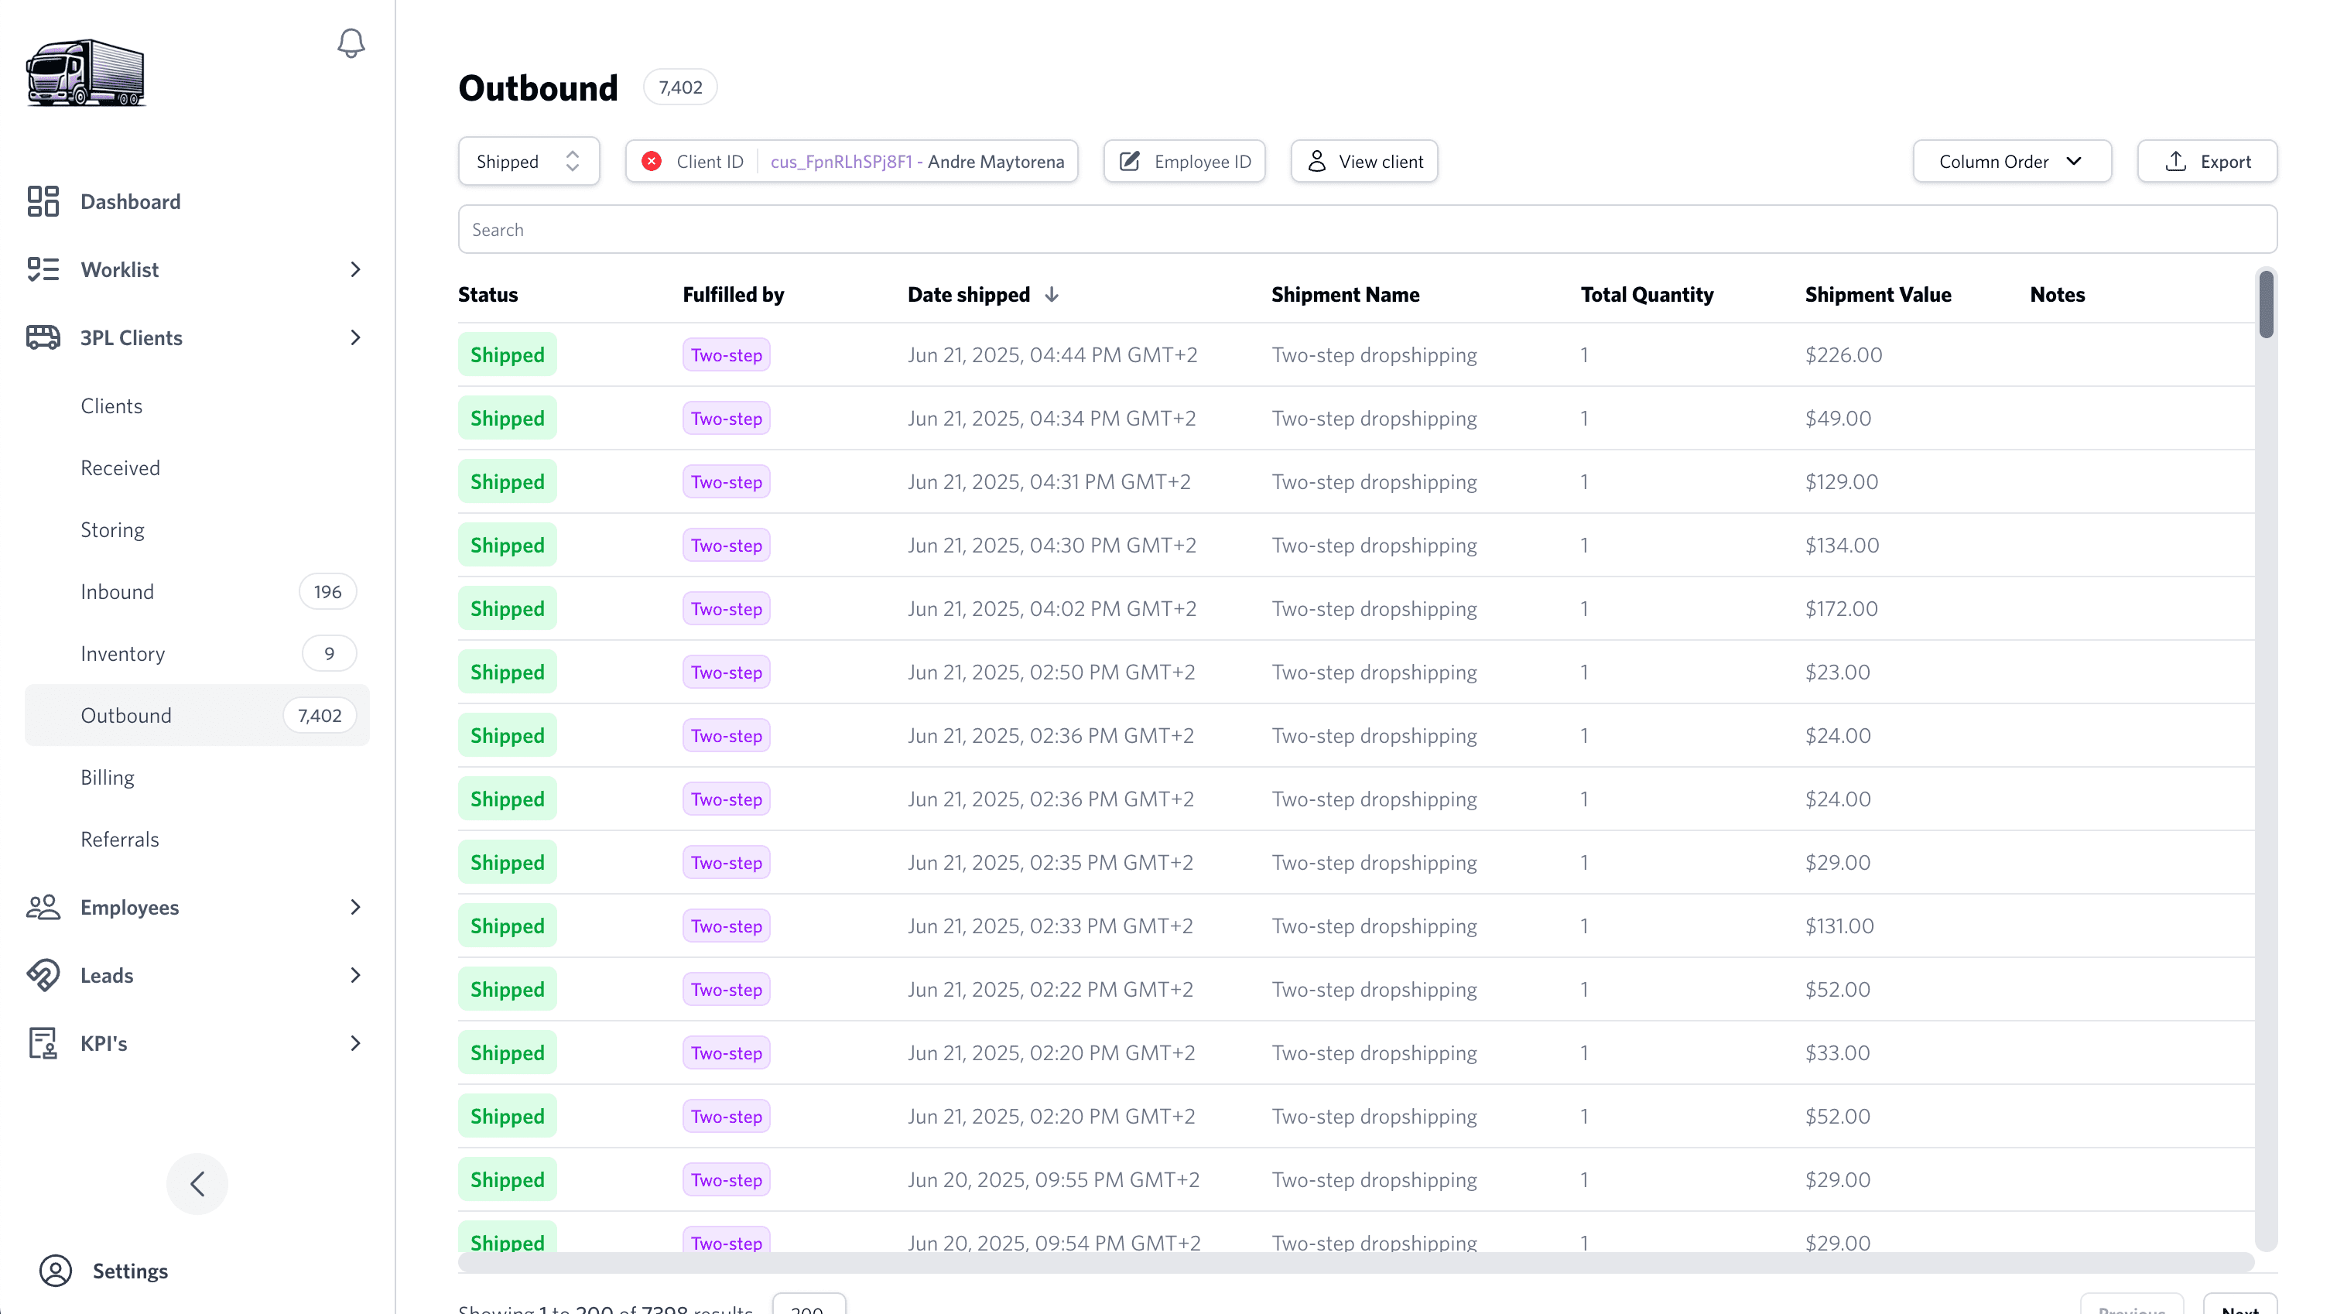The width and height of the screenshot is (2337, 1314).
Task: Click into the Search field
Action: (x=1367, y=230)
